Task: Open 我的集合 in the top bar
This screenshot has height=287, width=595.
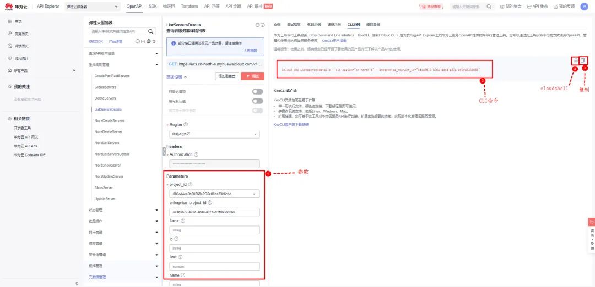Action: coord(511,7)
